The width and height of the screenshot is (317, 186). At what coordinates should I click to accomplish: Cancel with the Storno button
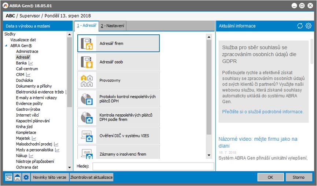coord(298,177)
